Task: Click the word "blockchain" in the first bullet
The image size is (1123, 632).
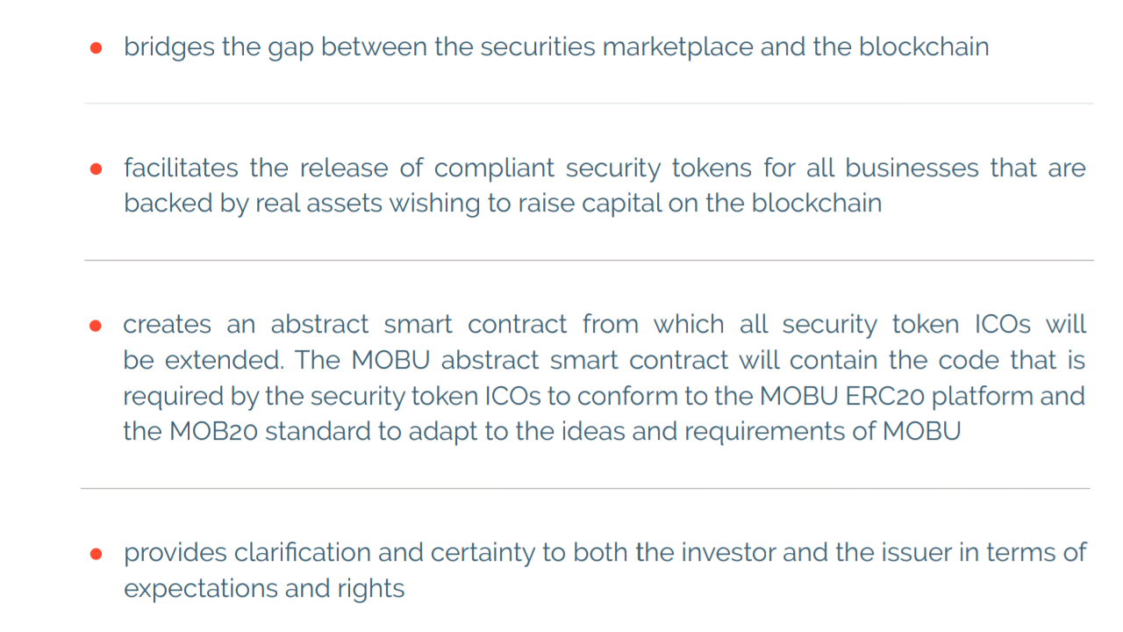Action: (x=924, y=46)
